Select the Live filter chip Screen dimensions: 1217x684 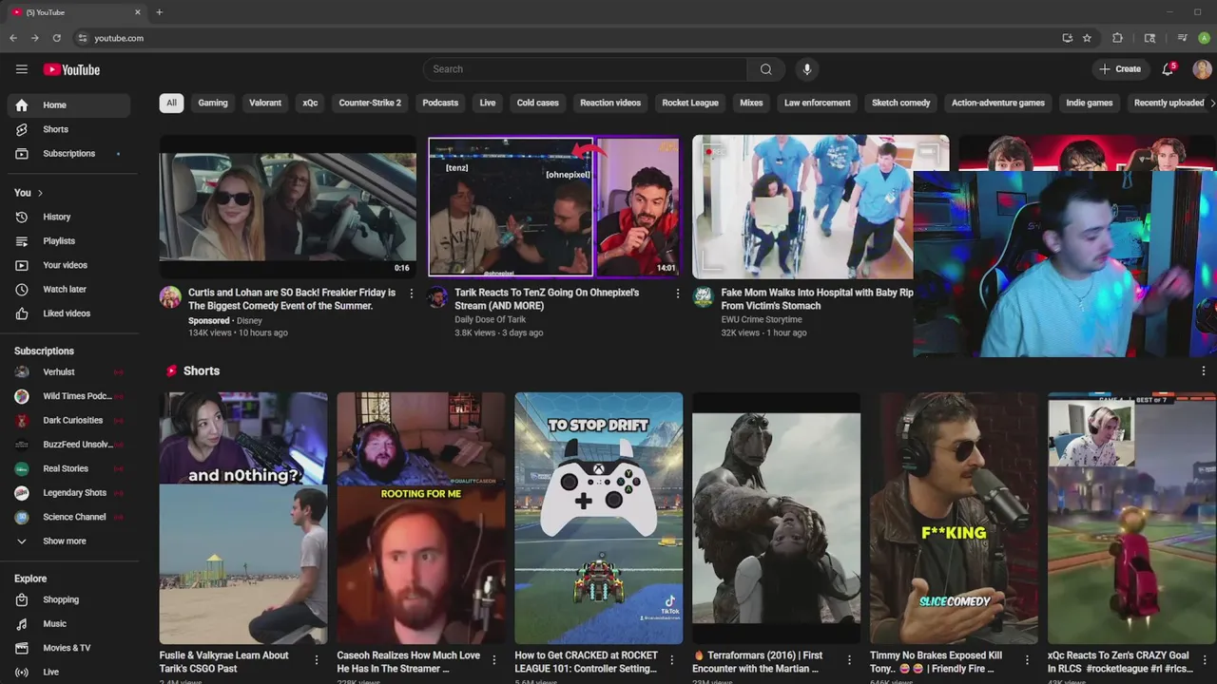click(x=488, y=103)
